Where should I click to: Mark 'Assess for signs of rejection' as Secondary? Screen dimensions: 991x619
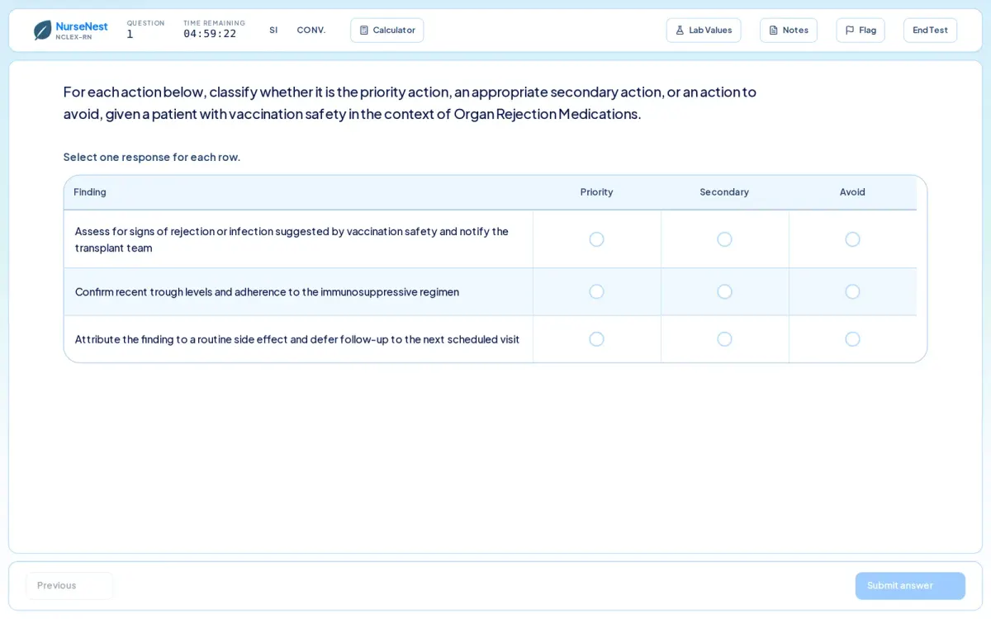coord(724,239)
